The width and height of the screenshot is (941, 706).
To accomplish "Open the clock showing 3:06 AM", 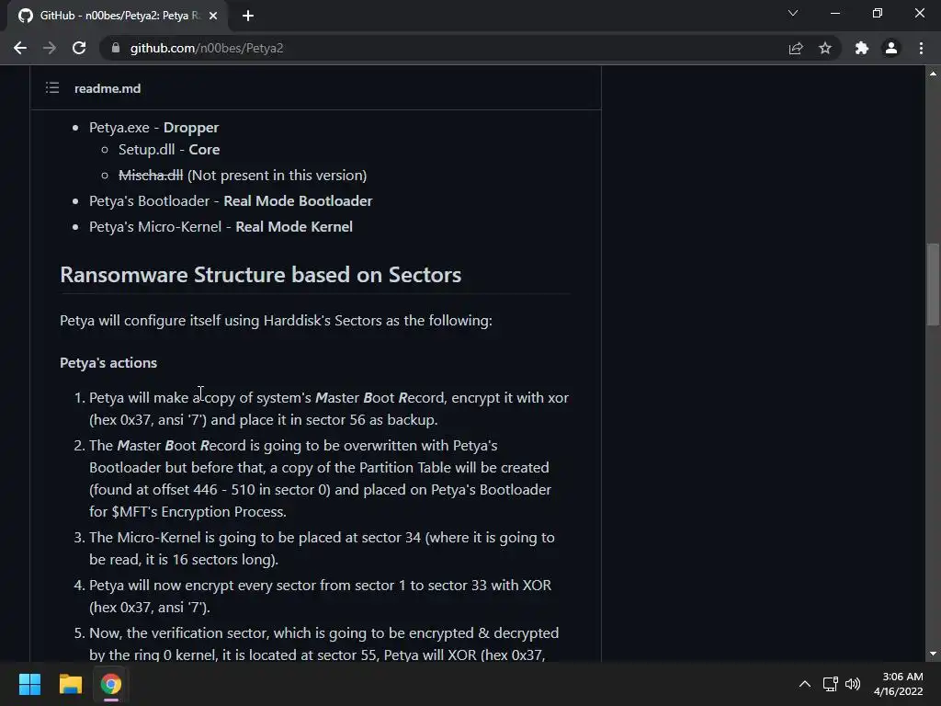I will 899,684.
